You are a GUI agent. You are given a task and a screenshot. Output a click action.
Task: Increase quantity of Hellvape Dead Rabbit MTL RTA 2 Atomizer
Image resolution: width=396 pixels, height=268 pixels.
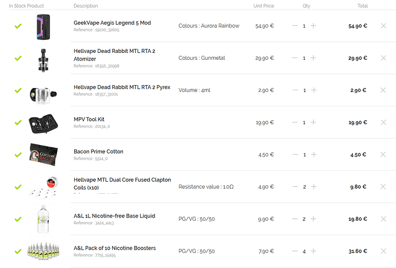click(313, 58)
